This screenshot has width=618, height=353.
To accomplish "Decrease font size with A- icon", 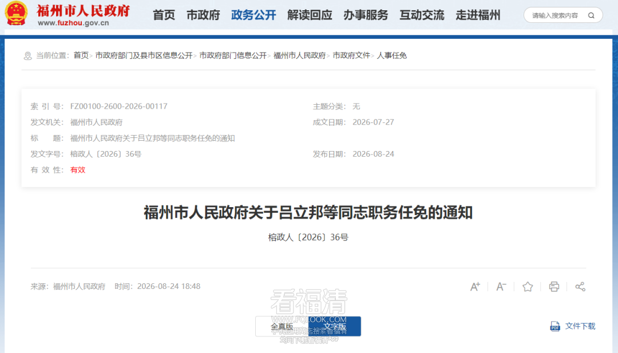I will click(x=501, y=287).
